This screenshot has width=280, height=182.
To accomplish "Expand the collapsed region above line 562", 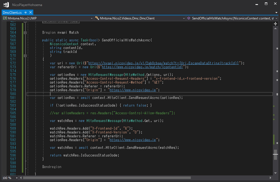I will 25,21.
